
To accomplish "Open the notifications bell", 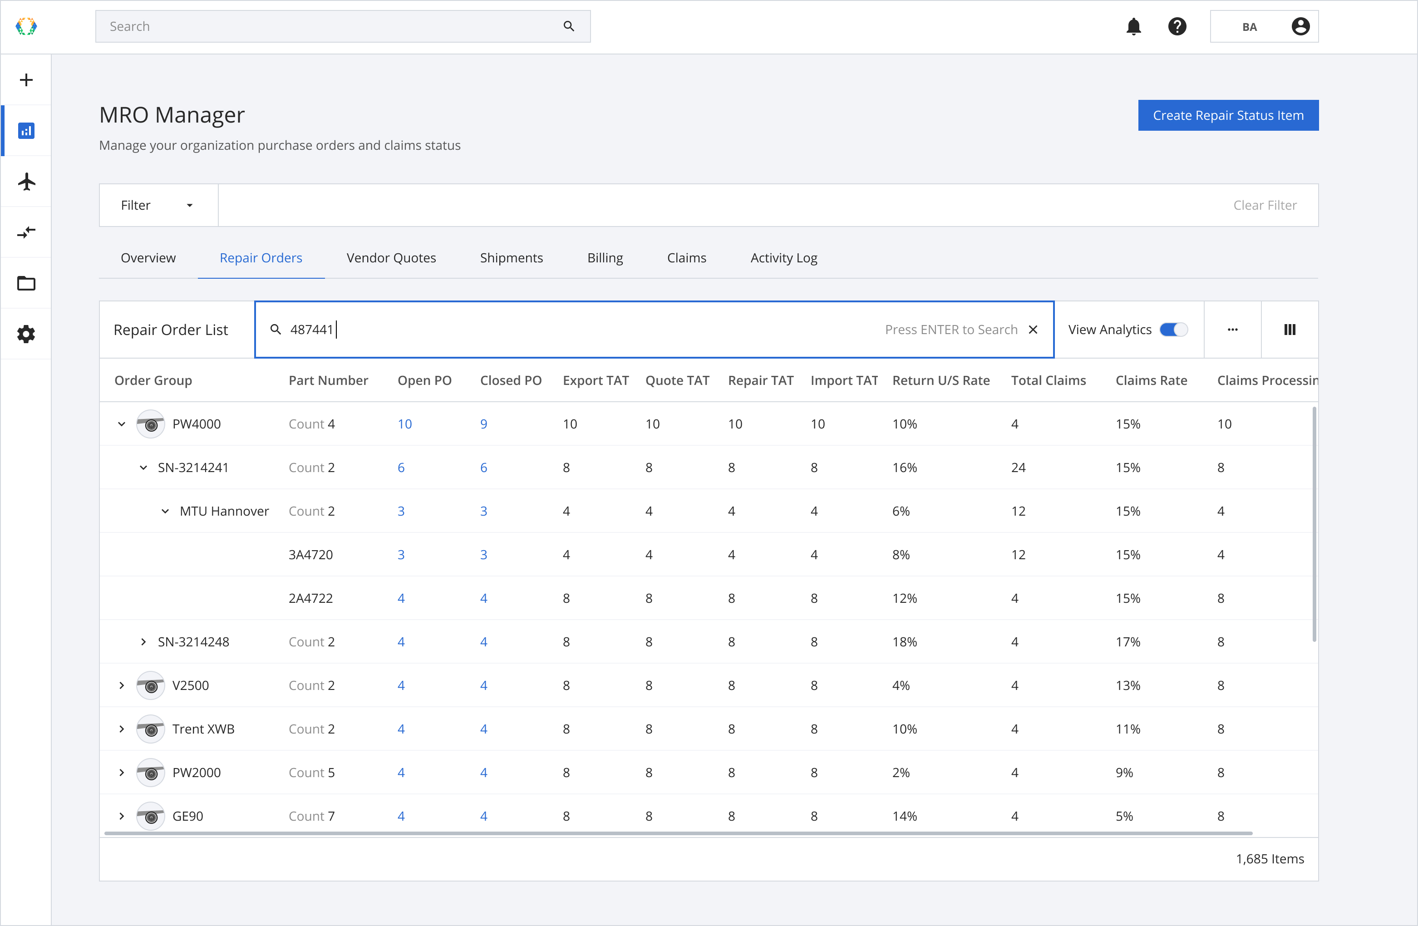I will (x=1133, y=26).
